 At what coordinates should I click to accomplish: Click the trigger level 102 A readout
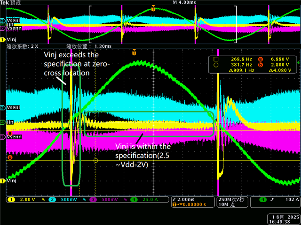click(x=293, y=200)
